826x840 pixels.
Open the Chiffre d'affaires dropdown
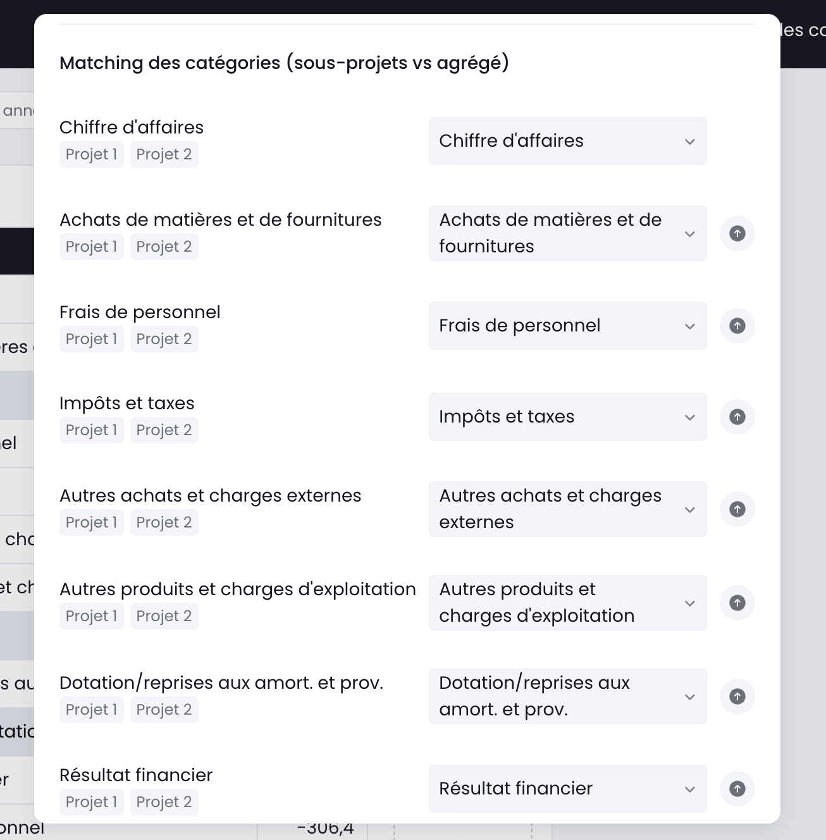[x=568, y=141]
